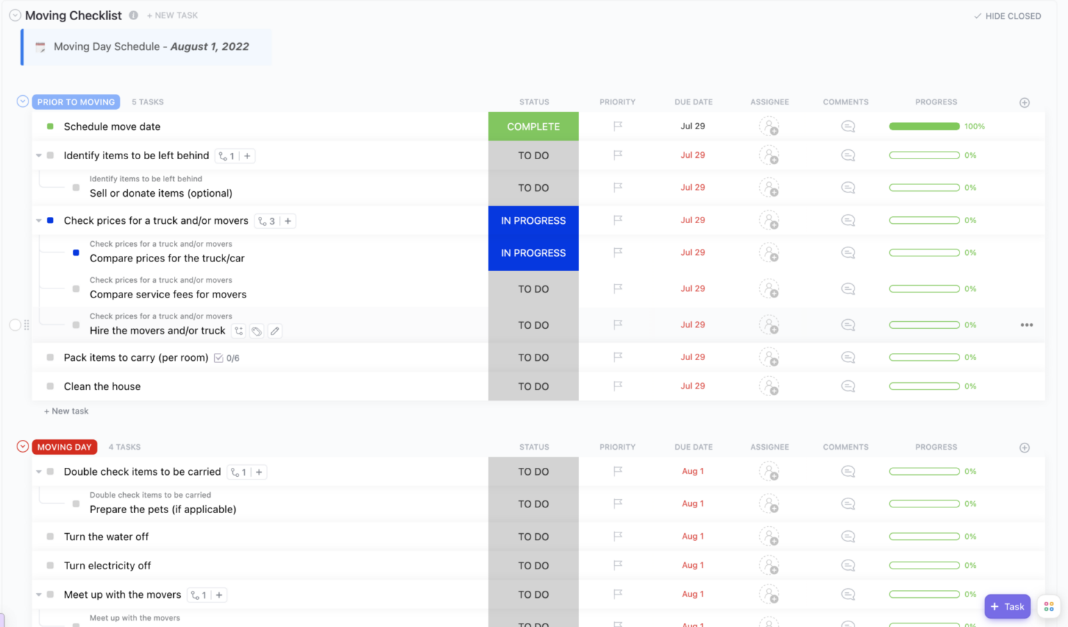Screen dimensions: 1068x627
Task: Click the apps grid icon at bottom right
Action: [x=1049, y=606]
